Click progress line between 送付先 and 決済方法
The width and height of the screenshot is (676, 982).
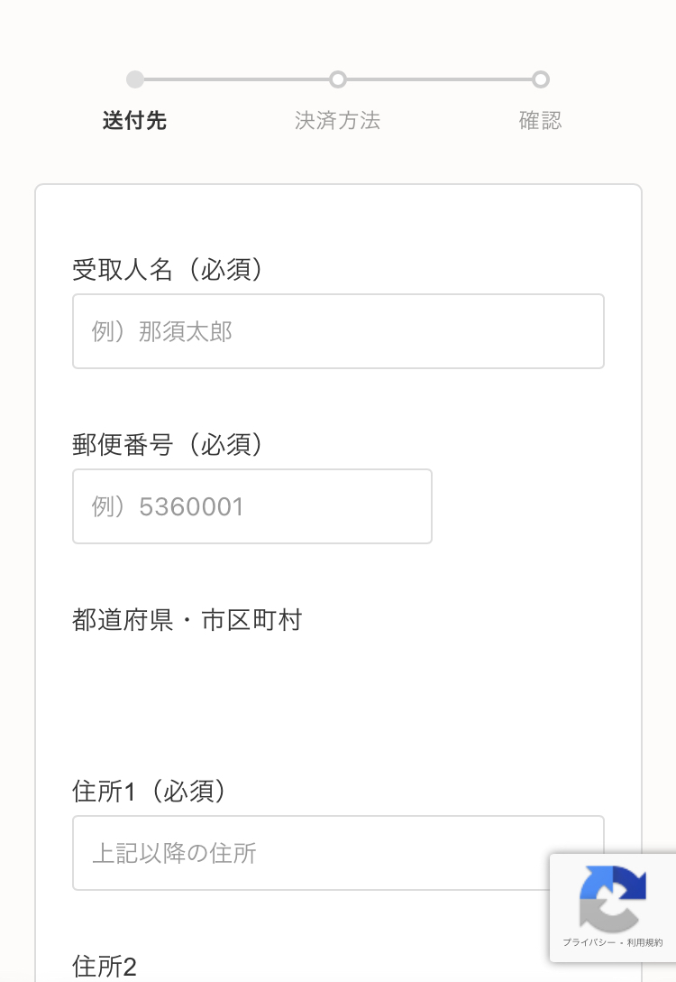[236, 79]
